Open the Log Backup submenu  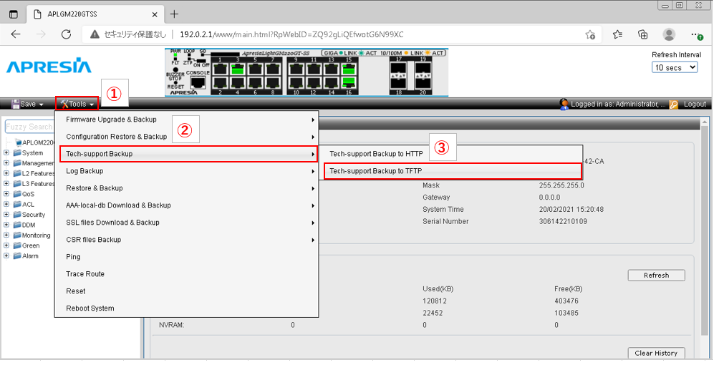tap(187, 171)
